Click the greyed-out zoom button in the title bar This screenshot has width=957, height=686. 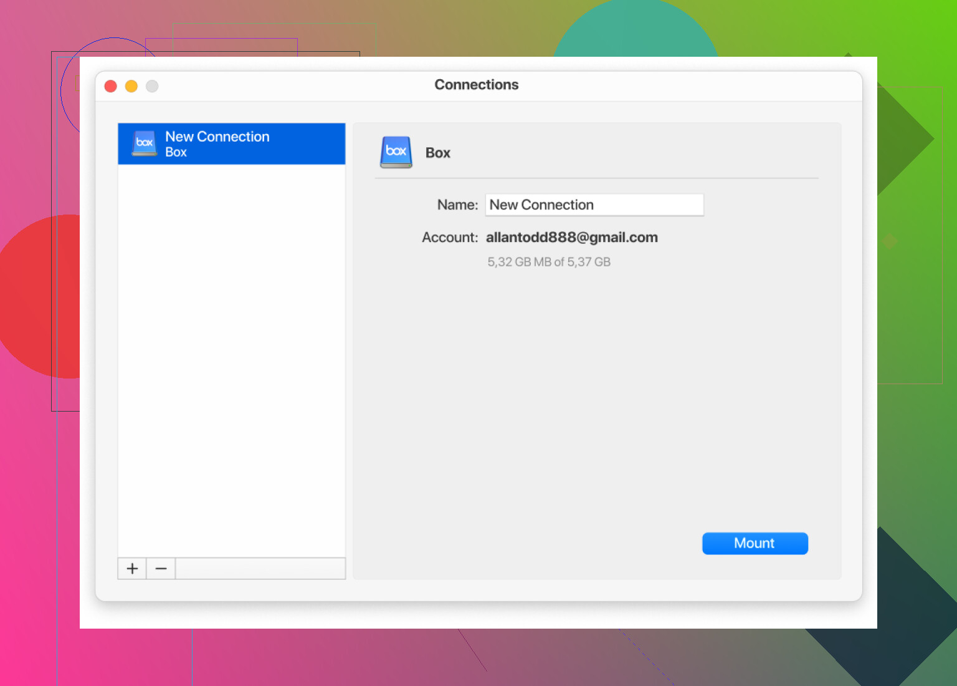pos(152,86)
